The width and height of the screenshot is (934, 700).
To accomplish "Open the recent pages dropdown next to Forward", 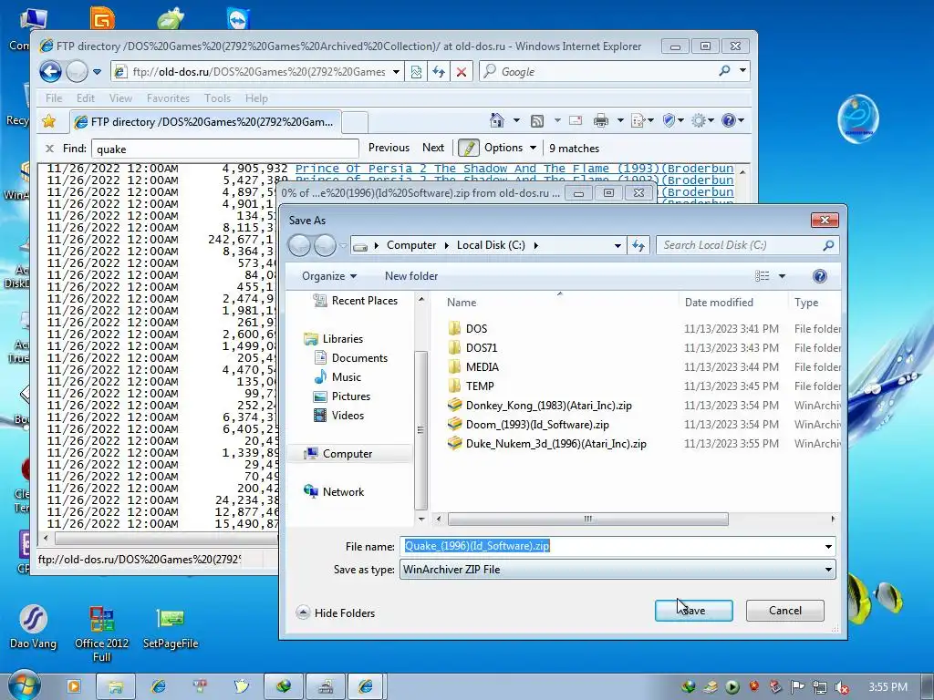I will point(97,72).
